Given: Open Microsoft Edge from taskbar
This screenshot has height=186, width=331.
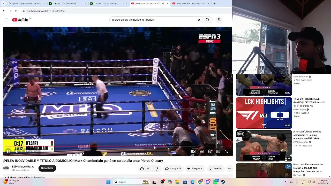Looking at the screenshot, I should coord(192,182).
